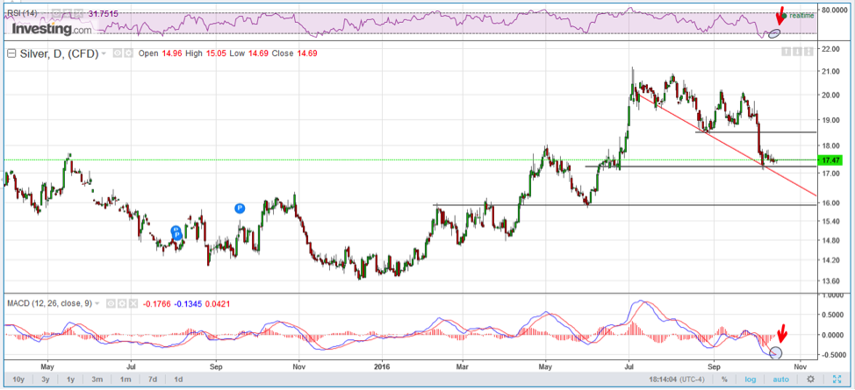Screen dimensions: 855x390
Task: Hide the Silver series with eye icon
Action: 119,53
